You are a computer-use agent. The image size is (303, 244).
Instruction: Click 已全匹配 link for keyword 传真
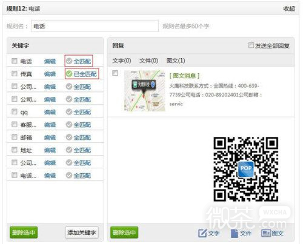(85, 74)
